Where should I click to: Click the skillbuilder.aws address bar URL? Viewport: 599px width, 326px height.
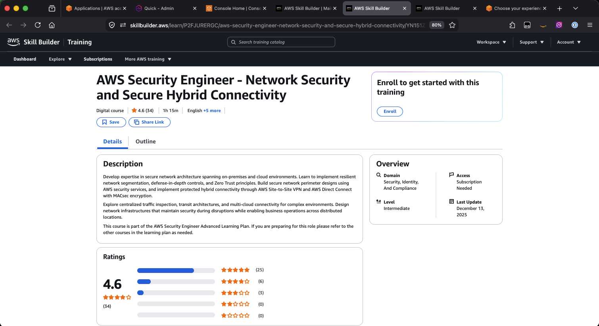tap(277, 25)
